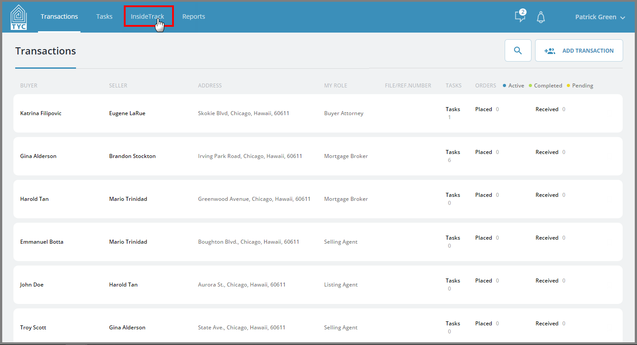Open the Reports tab
637x345 pixels.
pyautogui.click(x=194, y=17)
